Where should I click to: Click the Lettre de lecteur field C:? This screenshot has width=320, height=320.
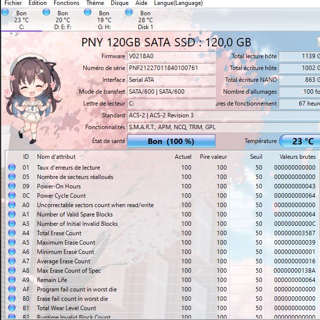pyautogui.click(x=171, y=104)
